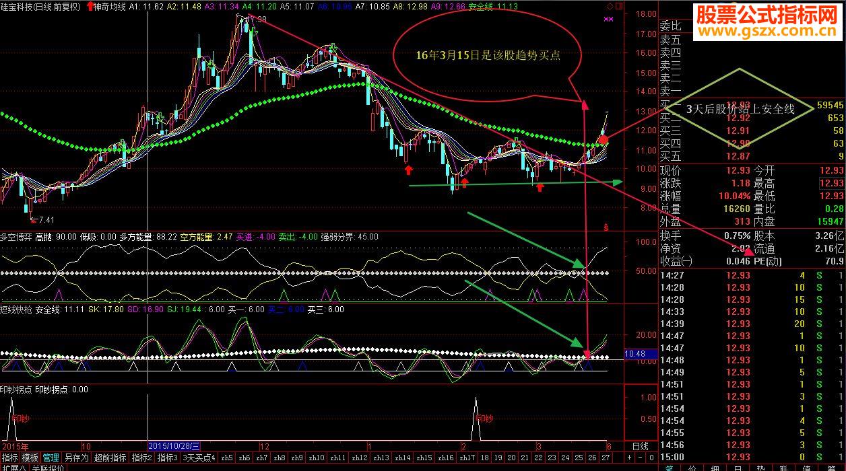Click the purple xx marker near 17.00
The height and width of the screenshot is (471, 846).
609,20
